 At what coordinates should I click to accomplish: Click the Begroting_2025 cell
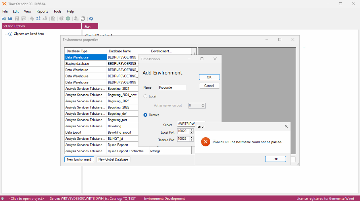coord(122,101)
